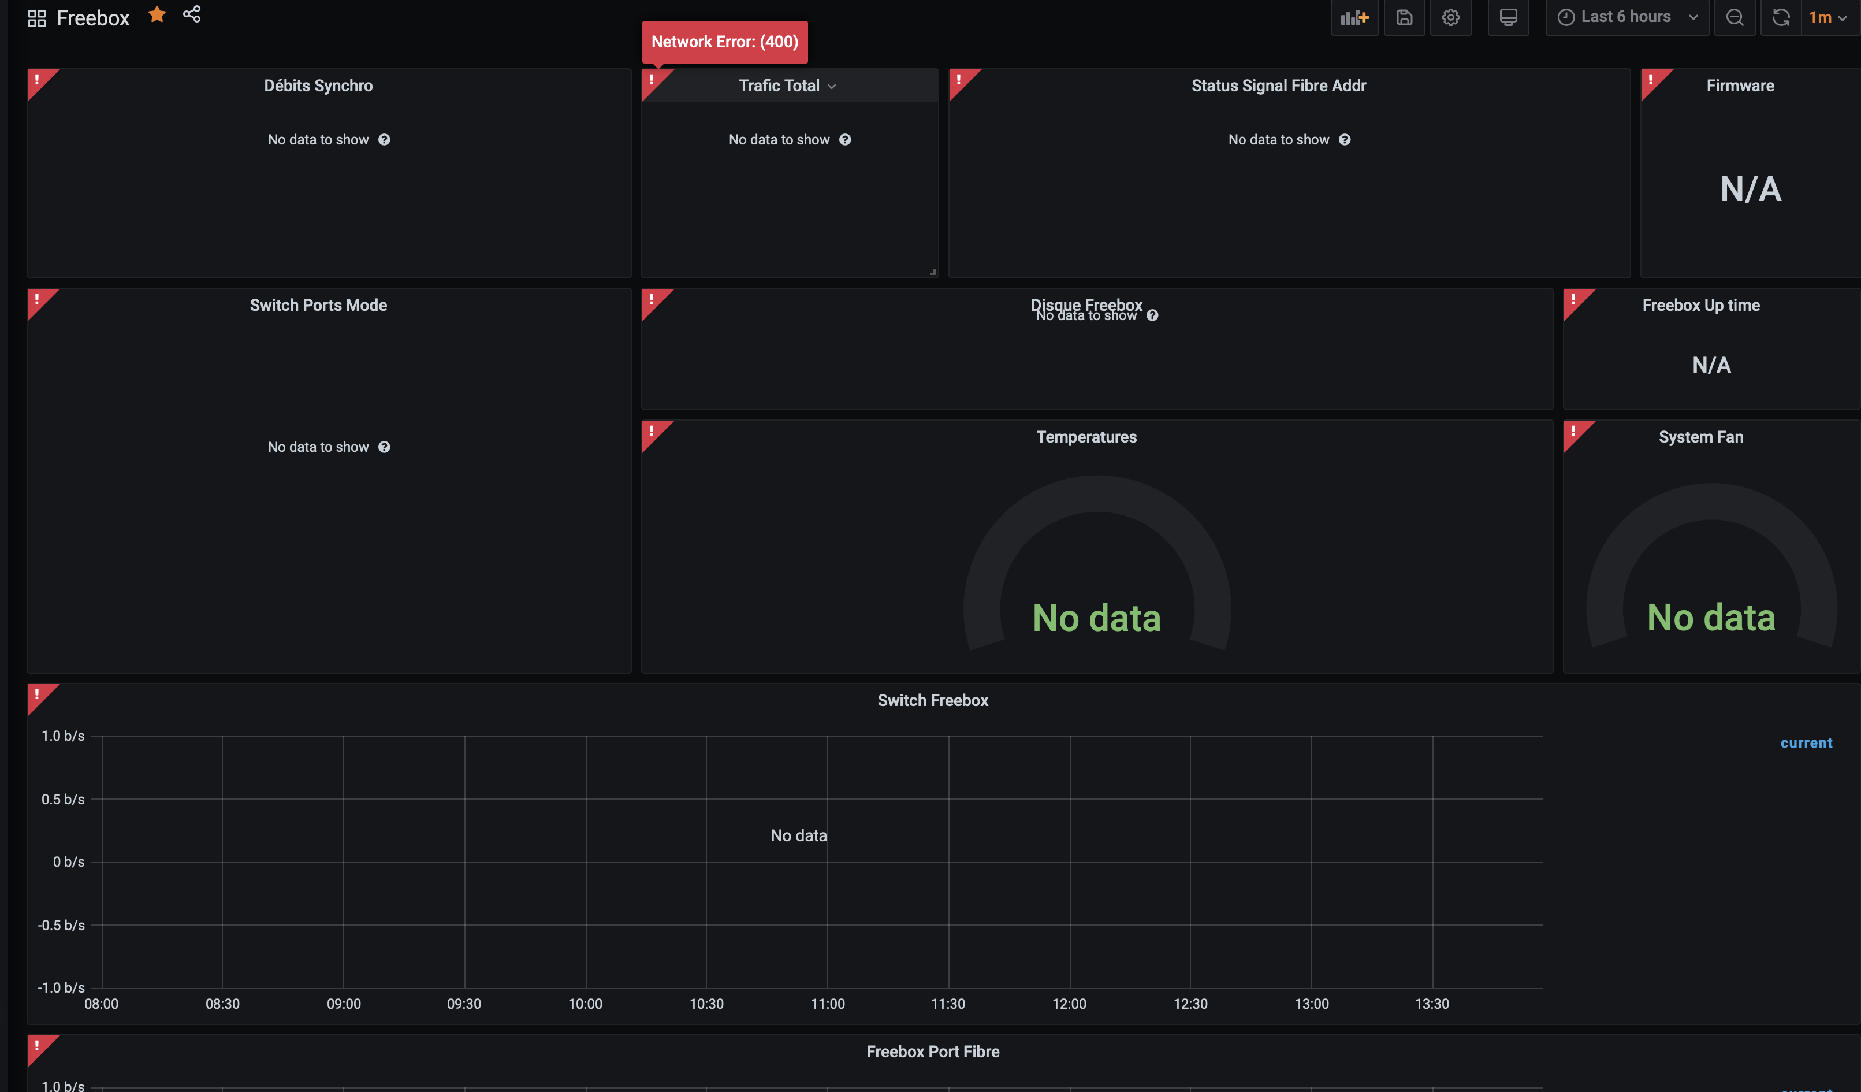The image size is (1861, 1092).
Task: Open the Switch Freebox panel title menu
Action: coord(932,700)
